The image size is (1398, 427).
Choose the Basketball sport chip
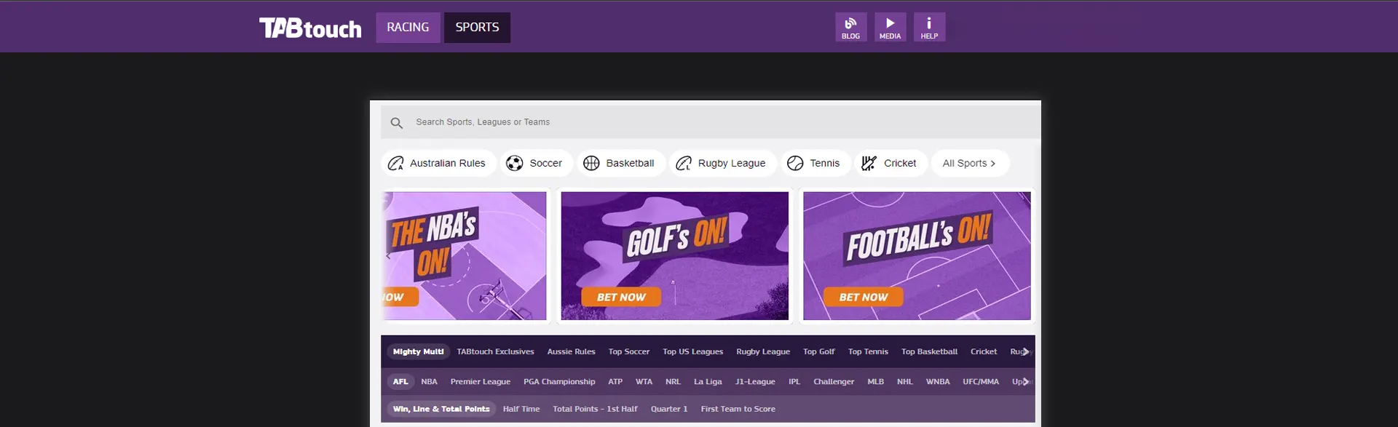click(620, 163)
